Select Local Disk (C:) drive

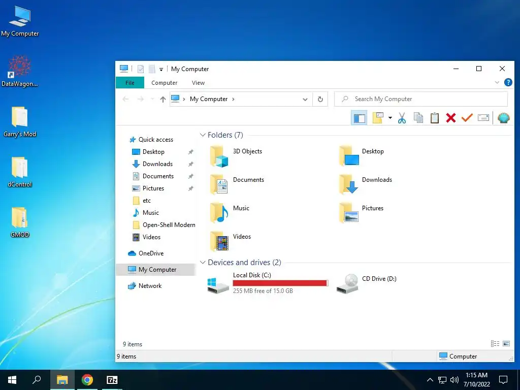(268, 283)
